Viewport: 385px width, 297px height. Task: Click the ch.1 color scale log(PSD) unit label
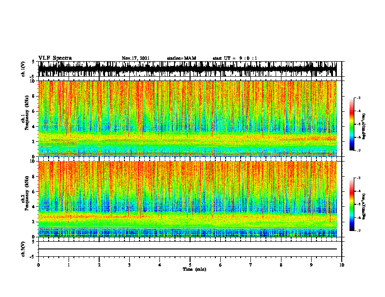(364, 127)
